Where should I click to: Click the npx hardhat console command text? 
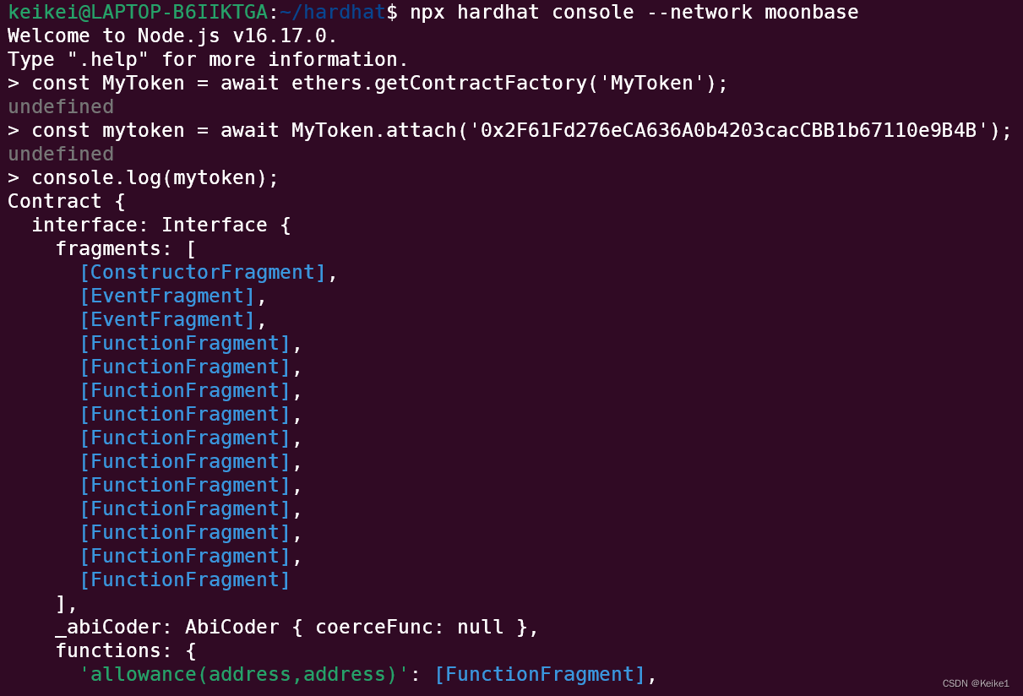tap(634, 12)
